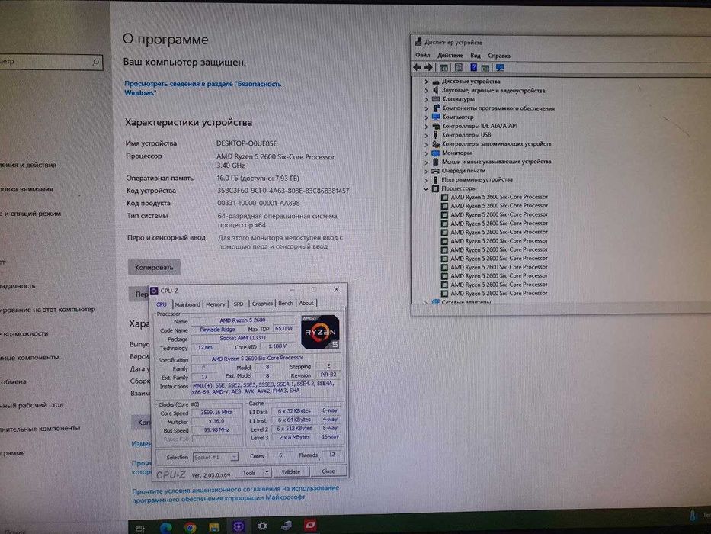The height and width of the screenshot is (534, 711).
Task: Select Контроллеры запоминающих устройств tree row
Action: 497,143
